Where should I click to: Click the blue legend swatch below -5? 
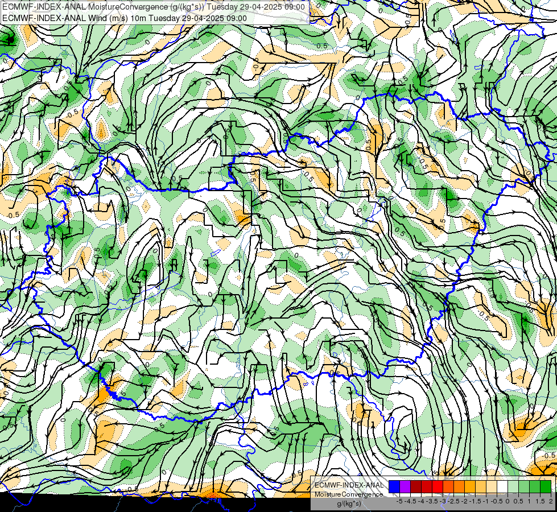click(394, 486)
